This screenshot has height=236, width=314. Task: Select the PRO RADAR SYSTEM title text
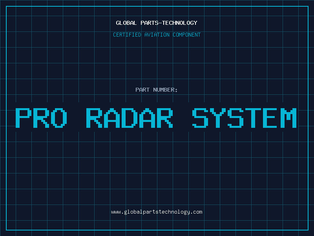click(156, 118)
